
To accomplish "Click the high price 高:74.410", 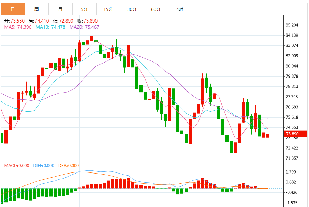I will [39, 21].
